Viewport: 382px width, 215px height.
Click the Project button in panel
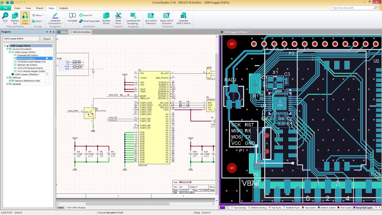[47, 39]
